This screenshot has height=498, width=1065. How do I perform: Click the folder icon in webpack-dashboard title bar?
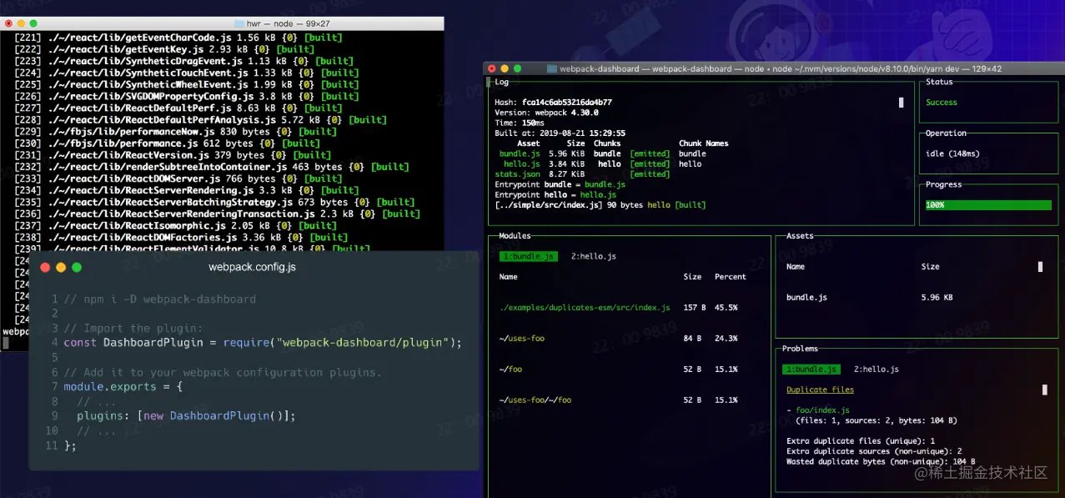(552, 68)
